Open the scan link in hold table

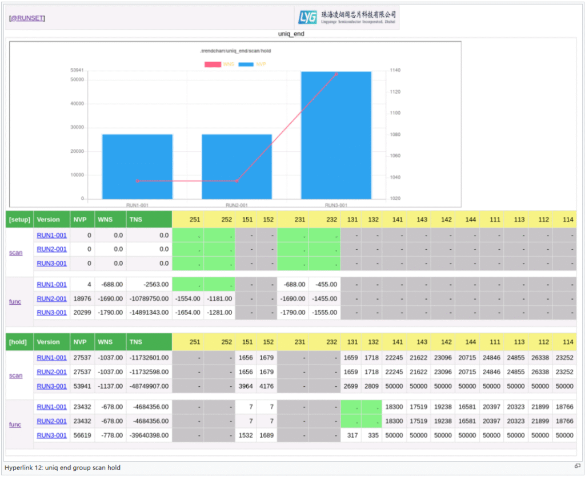(16, 375)
